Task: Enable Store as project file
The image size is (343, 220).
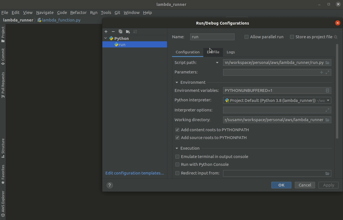Action: pos(292,37)
